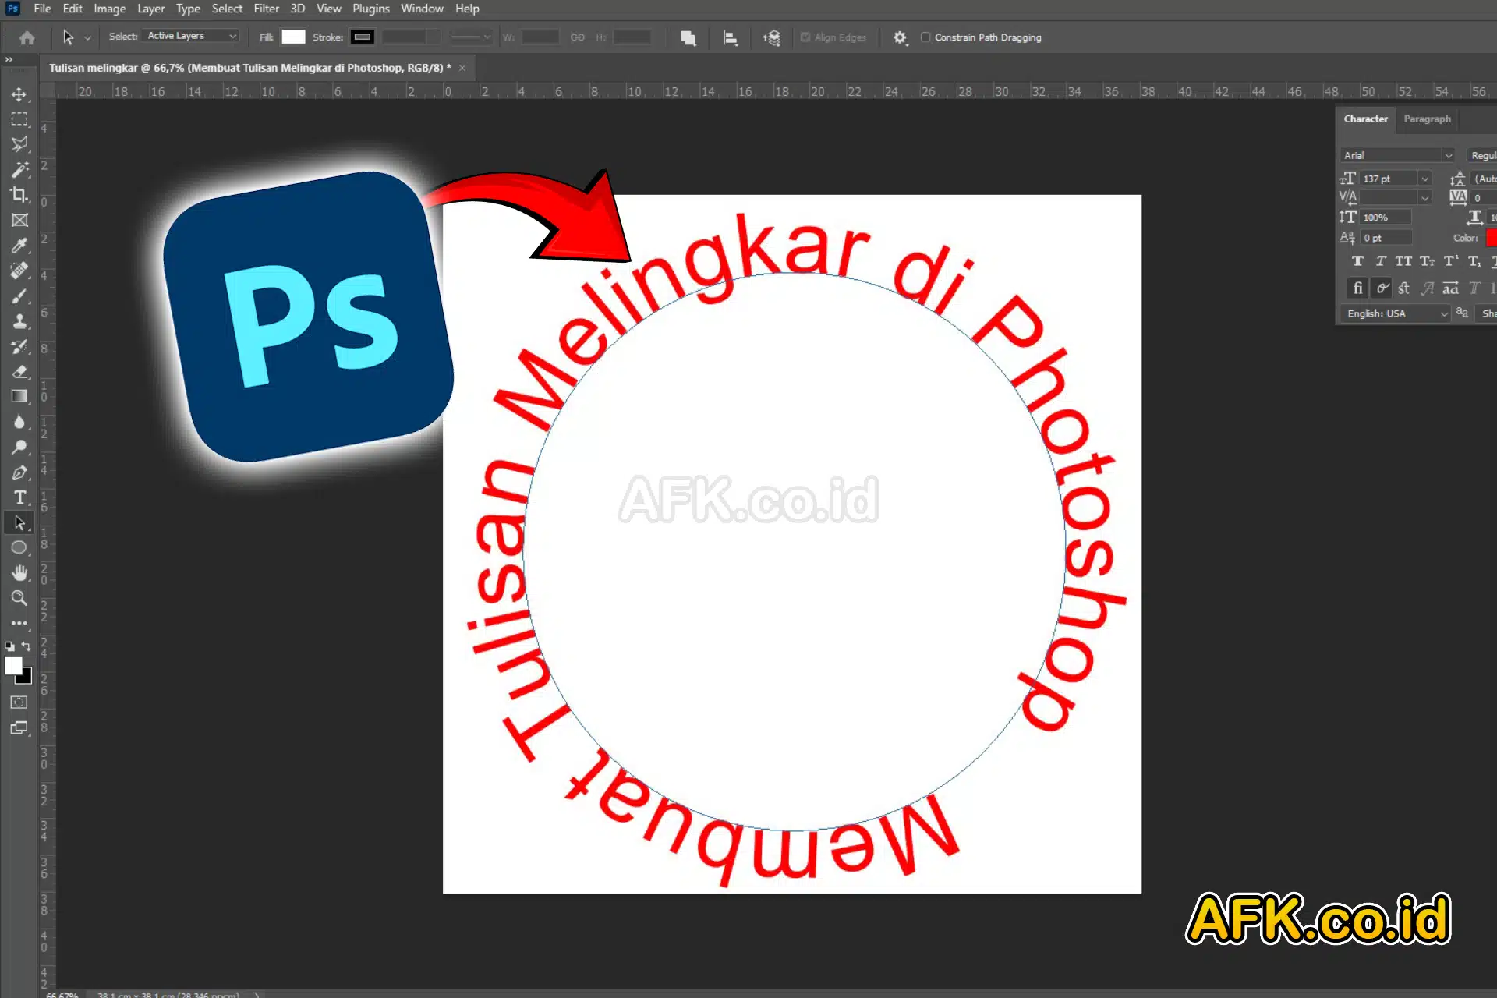The image size is (1497, 998).
Task: Toggle Superscript in Character panel
Action: pyautogui.click(x=1451, y=261)
